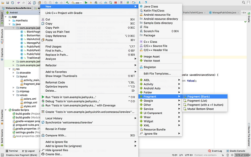251x157 pixels.
Task: Switch to the ManagePublicData.java tab
Action: (x=224, y=13)
